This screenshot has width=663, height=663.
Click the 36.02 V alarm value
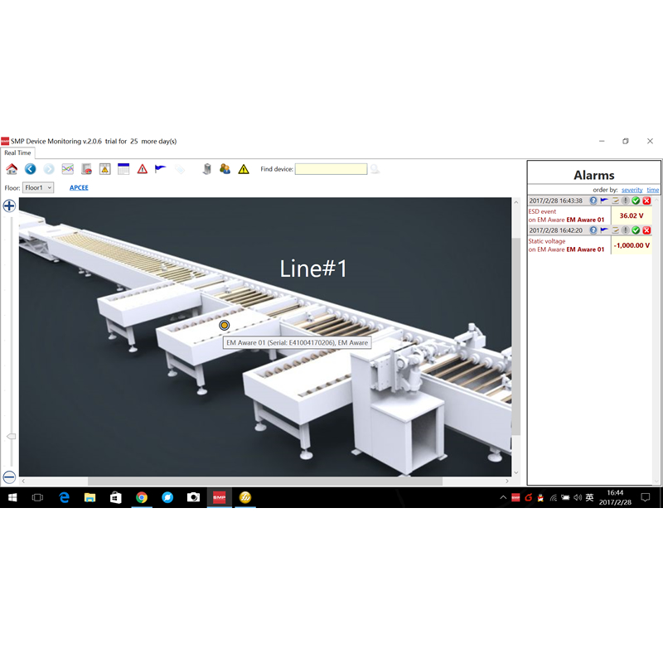pos(632,215)
